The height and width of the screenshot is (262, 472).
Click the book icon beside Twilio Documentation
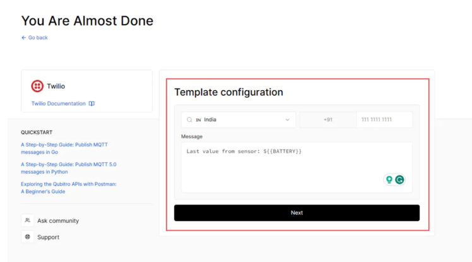click(91, 104)
